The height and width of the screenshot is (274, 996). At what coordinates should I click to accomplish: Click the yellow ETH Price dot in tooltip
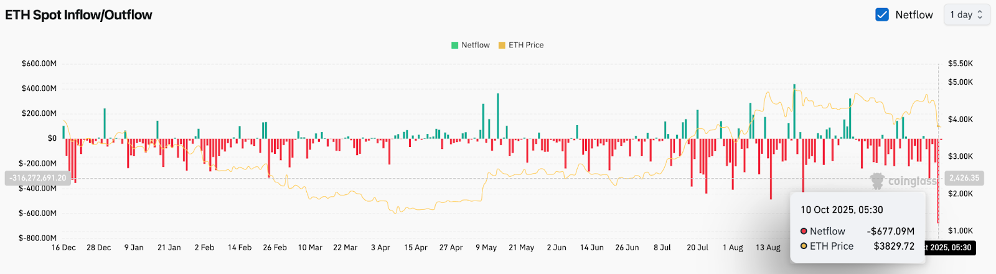[x=804, y=246]
